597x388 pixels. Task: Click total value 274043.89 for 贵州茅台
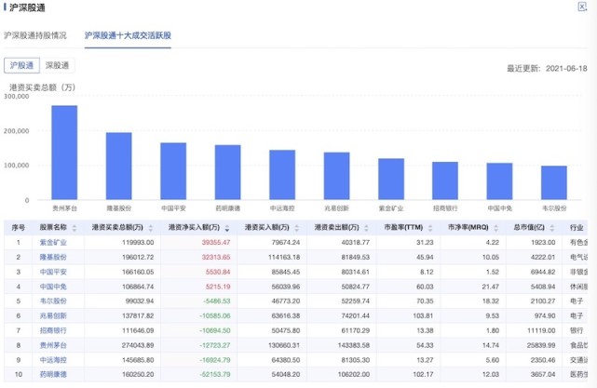pyautogui.click(x=138, y=345)
